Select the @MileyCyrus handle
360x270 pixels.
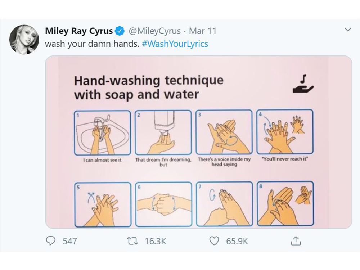[154, 31]
